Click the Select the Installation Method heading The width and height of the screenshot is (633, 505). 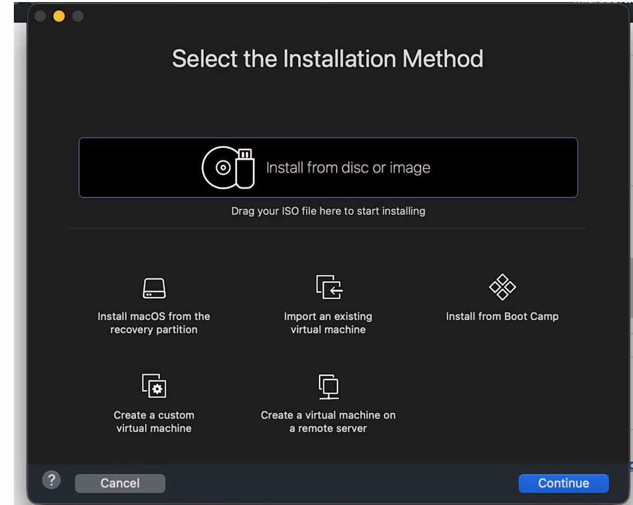pyautogui.click(x=328, y=59)
